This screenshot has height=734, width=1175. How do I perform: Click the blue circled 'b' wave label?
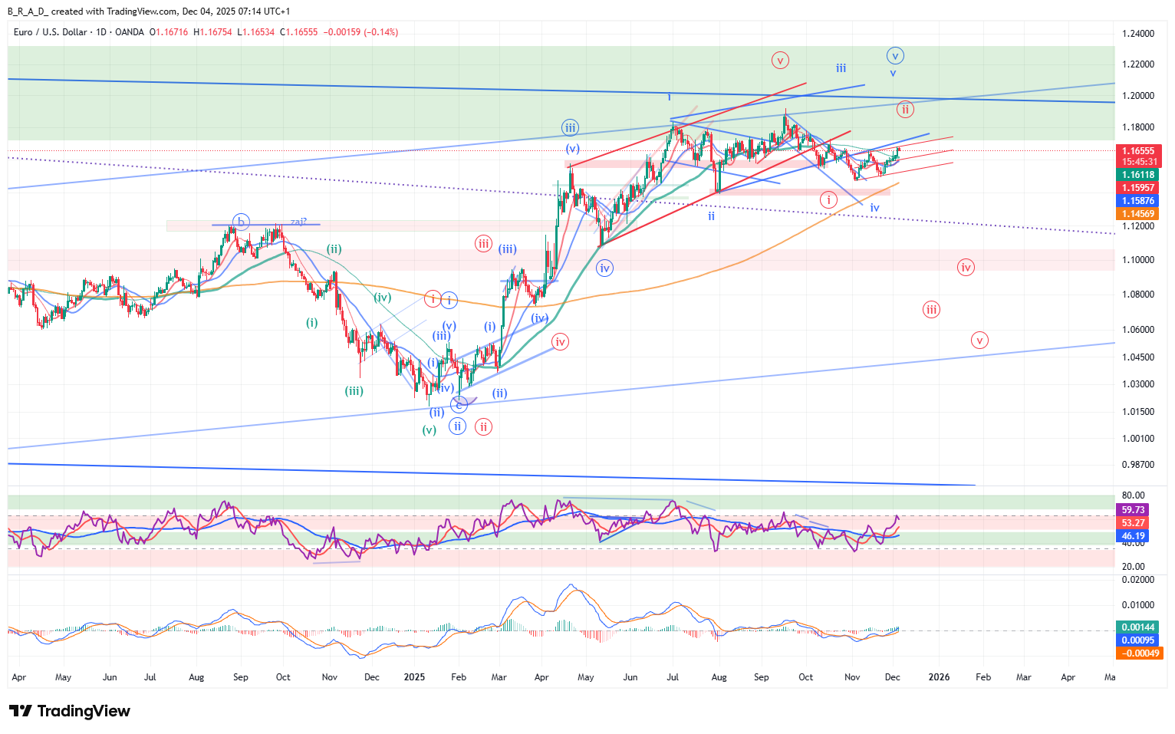pyautogui.click(x=241, y=222)
